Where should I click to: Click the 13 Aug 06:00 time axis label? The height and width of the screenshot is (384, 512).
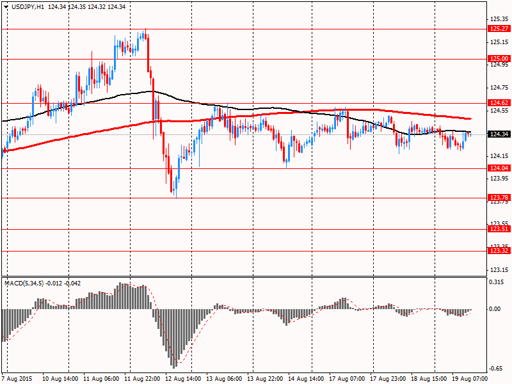pyautogui.click(x=224, y=379)
